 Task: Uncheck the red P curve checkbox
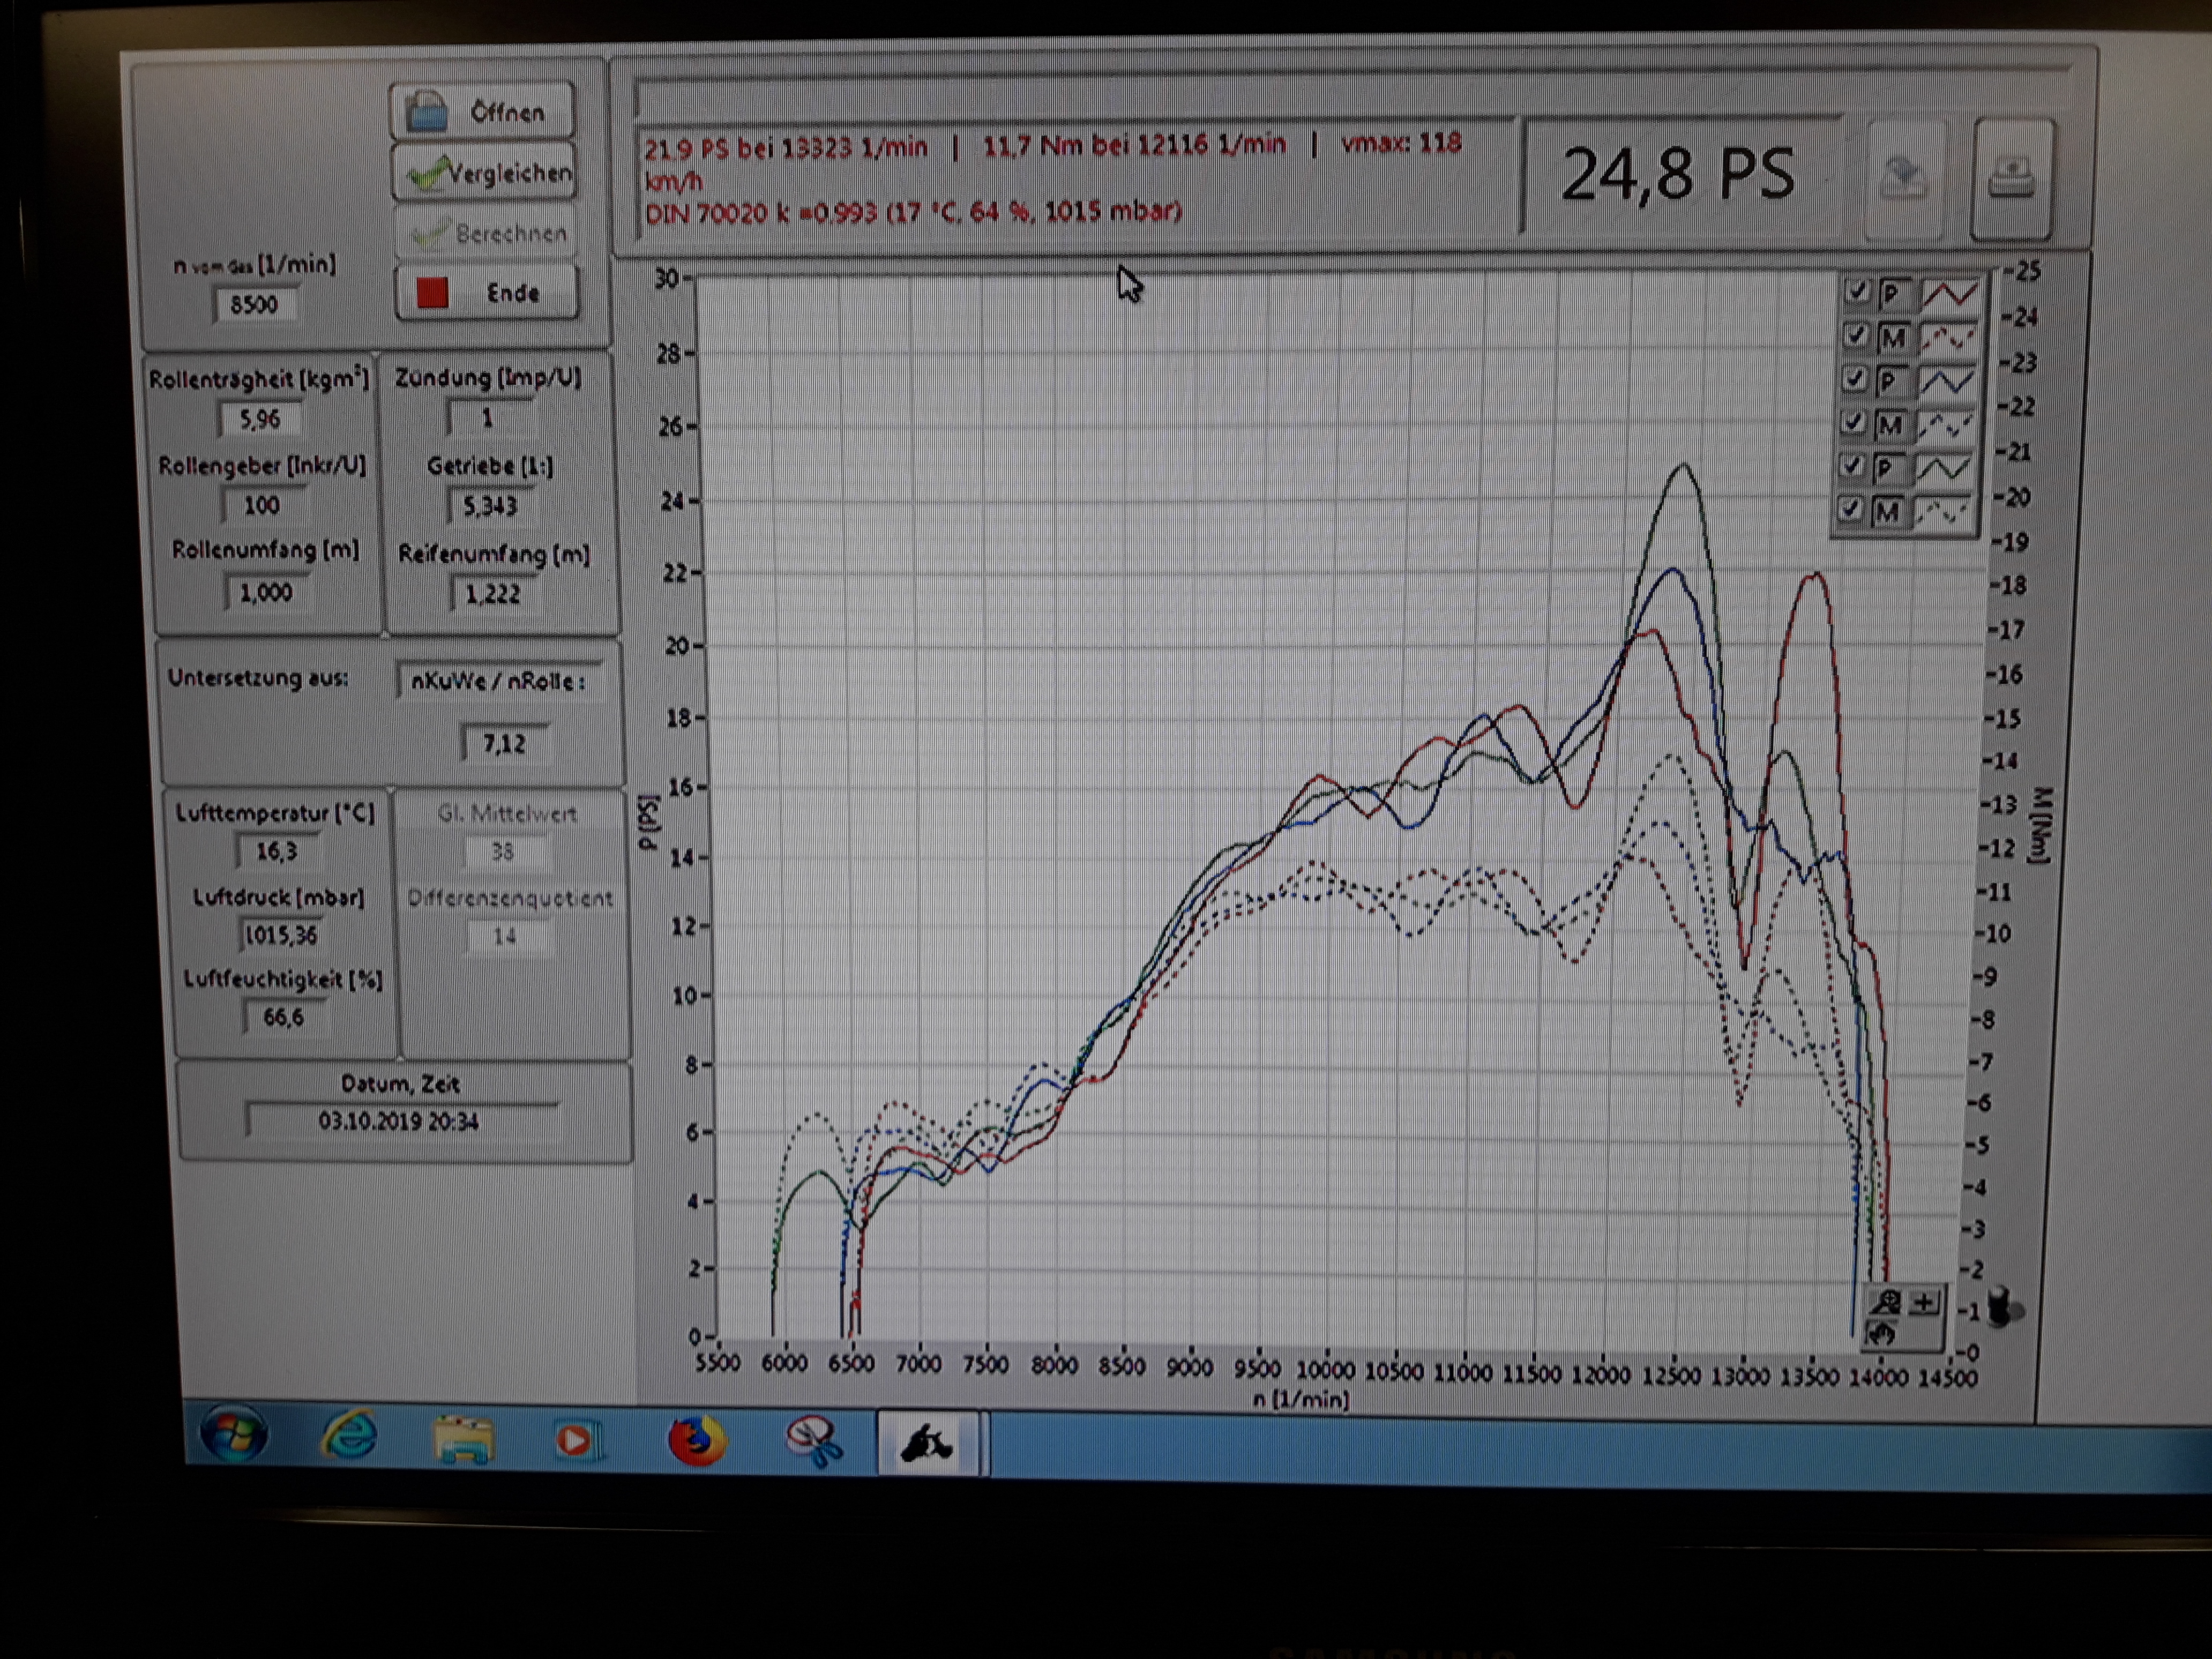pos(1857,291)
